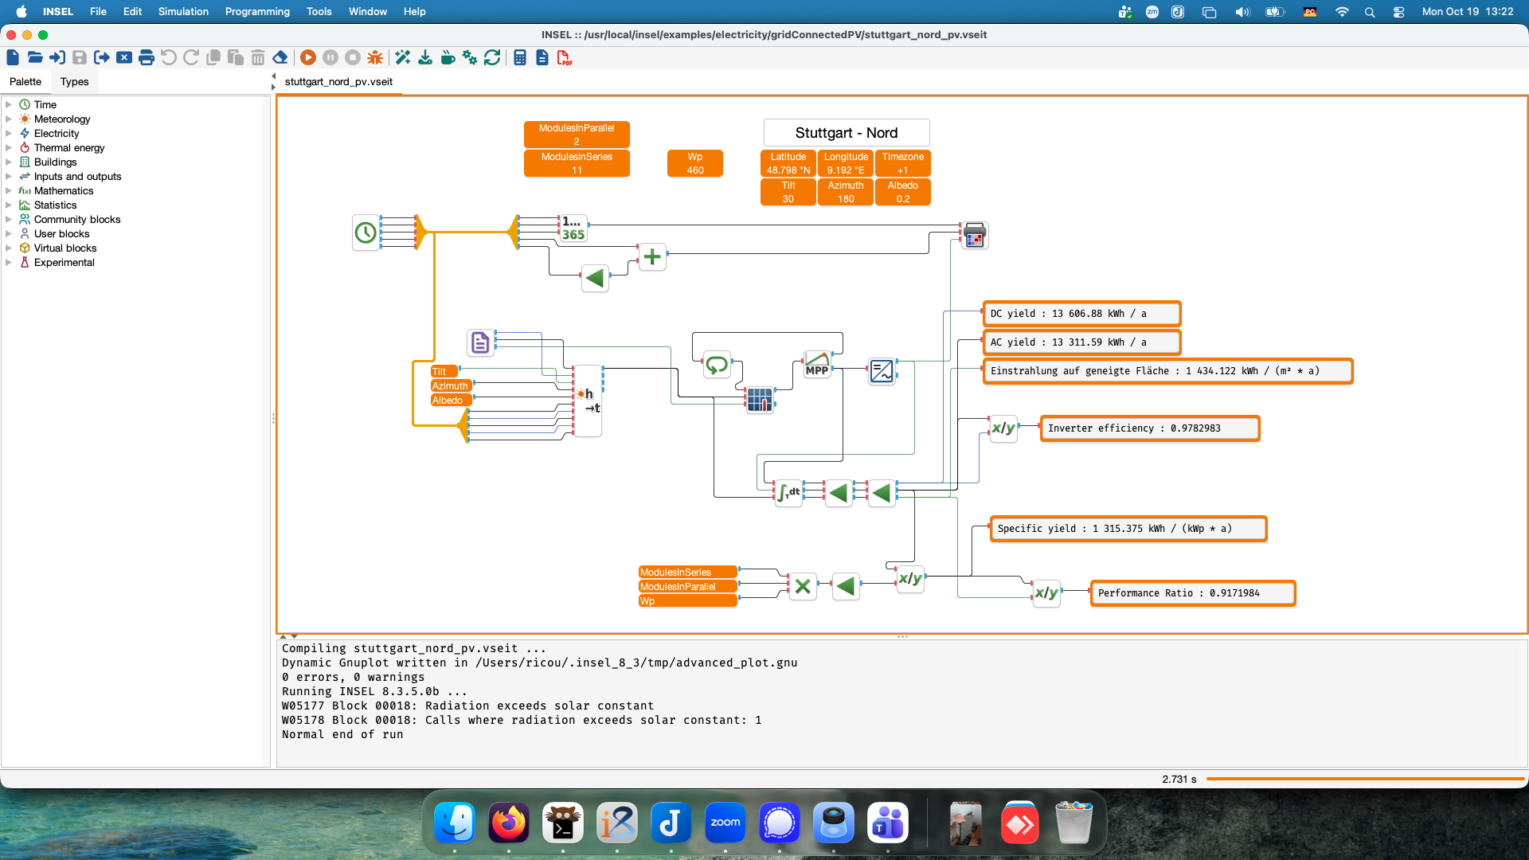1529x860 pixels.
Task: Expand the Meteorology palette category
Action: (9, 119)
